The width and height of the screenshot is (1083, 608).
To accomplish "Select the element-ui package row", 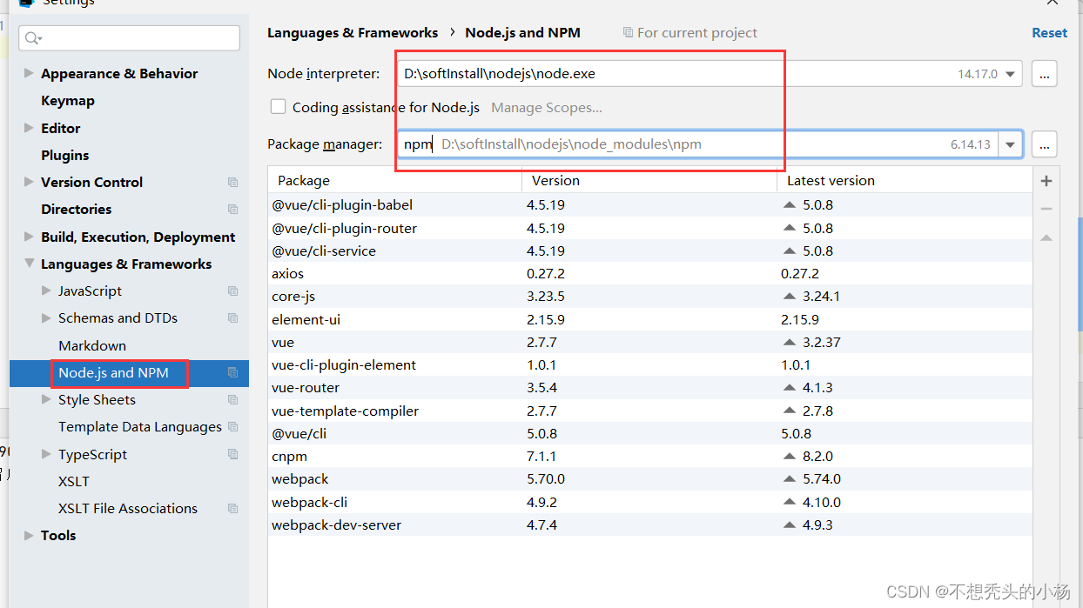I will 650,320.
